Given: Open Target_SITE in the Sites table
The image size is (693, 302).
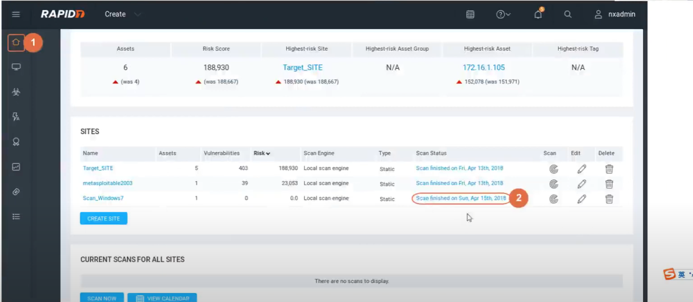Looking at the screenshot, I should point(98,168).
